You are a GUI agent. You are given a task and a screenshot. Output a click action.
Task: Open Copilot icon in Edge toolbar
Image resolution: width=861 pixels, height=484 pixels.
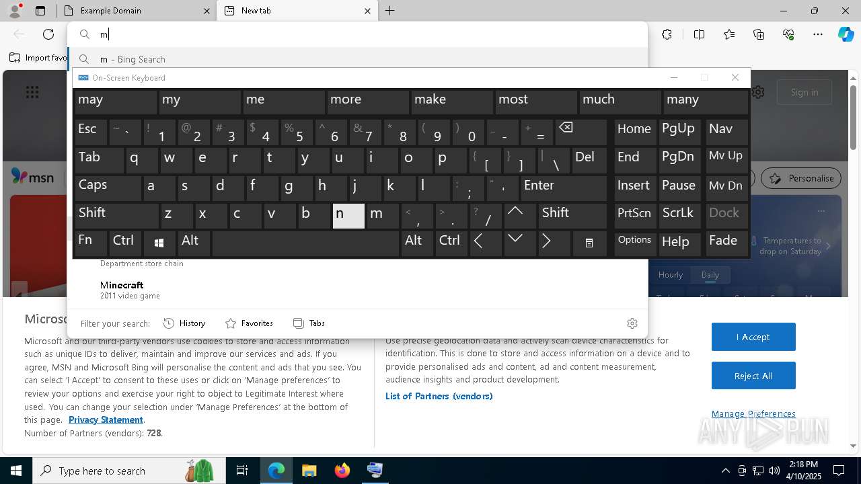pyautogui.click(x=846, y=34)
